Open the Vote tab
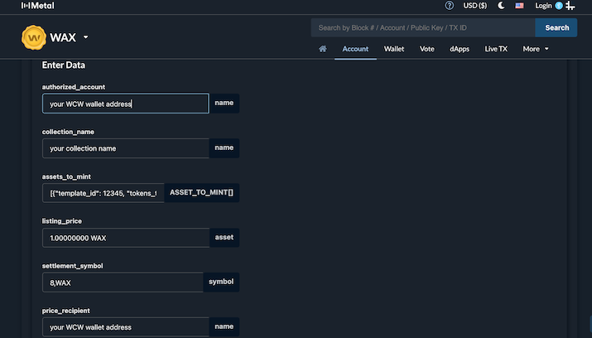592x338 pixels. 426,49
